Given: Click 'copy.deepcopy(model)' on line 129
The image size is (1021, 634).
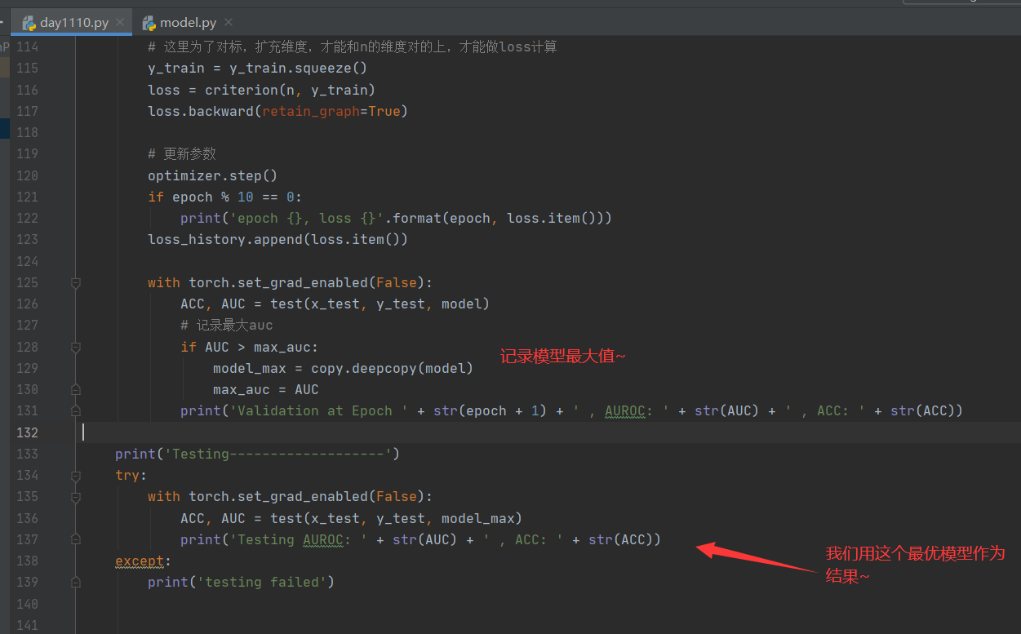Looking at the screenshot, I should [392, 368].
